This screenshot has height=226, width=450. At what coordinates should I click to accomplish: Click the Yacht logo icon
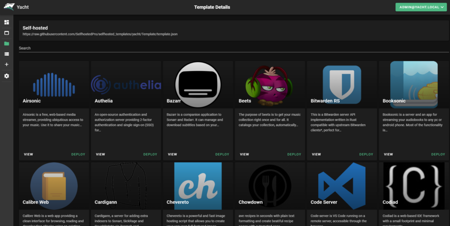pos(9,7)
